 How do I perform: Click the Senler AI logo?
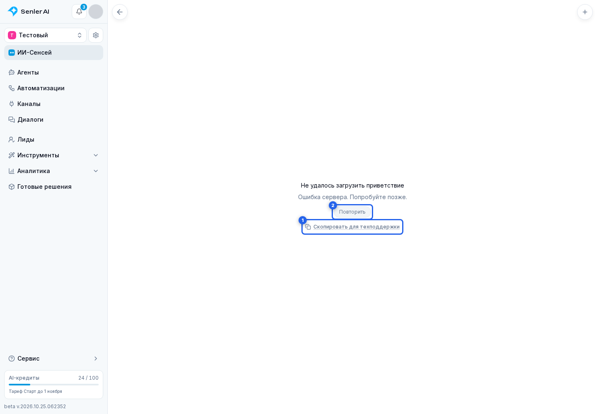click(29, 12)
